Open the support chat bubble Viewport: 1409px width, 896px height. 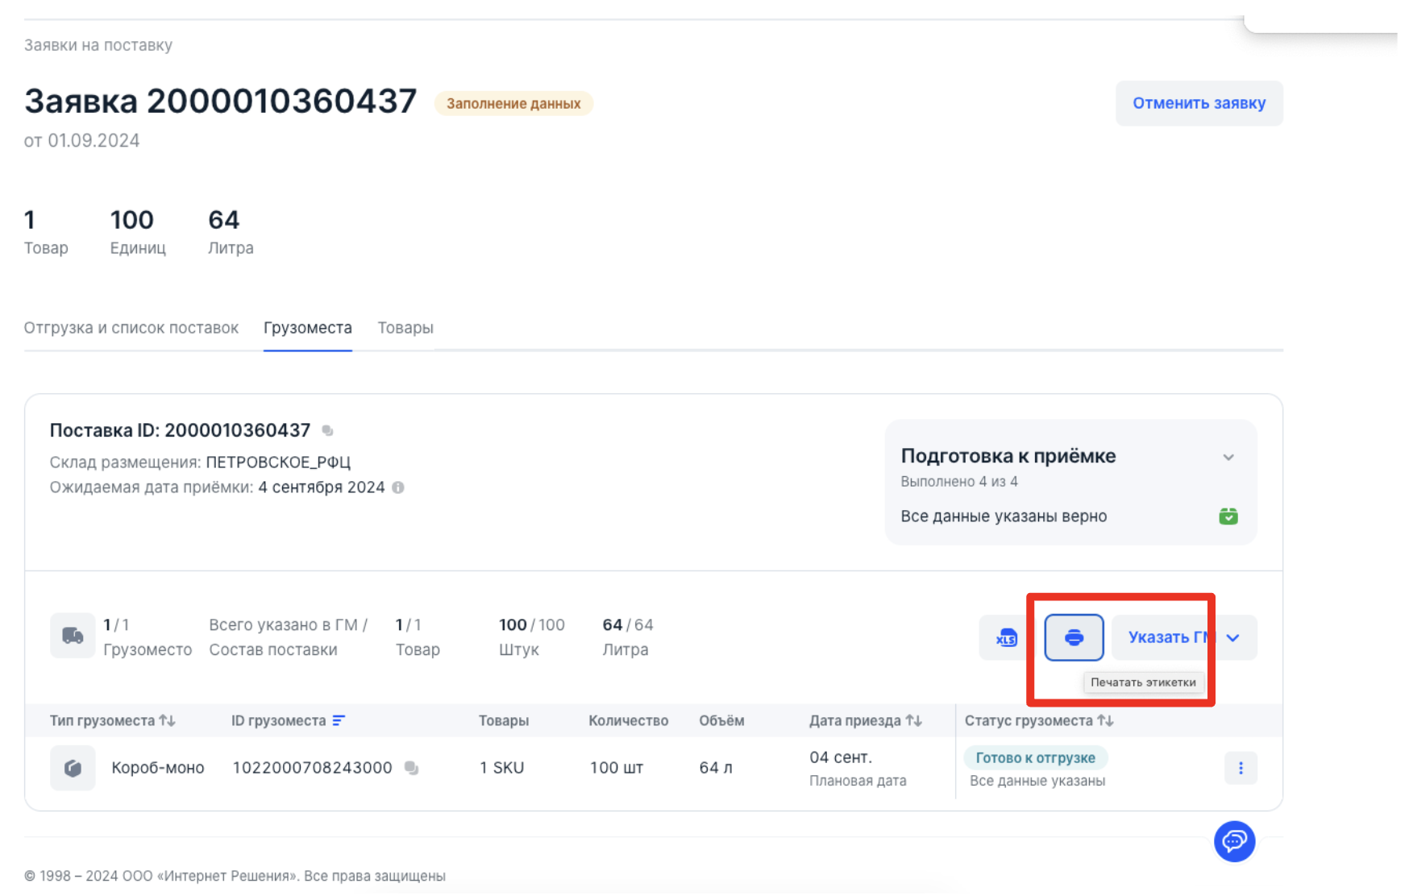click(x=1234, y=841)
